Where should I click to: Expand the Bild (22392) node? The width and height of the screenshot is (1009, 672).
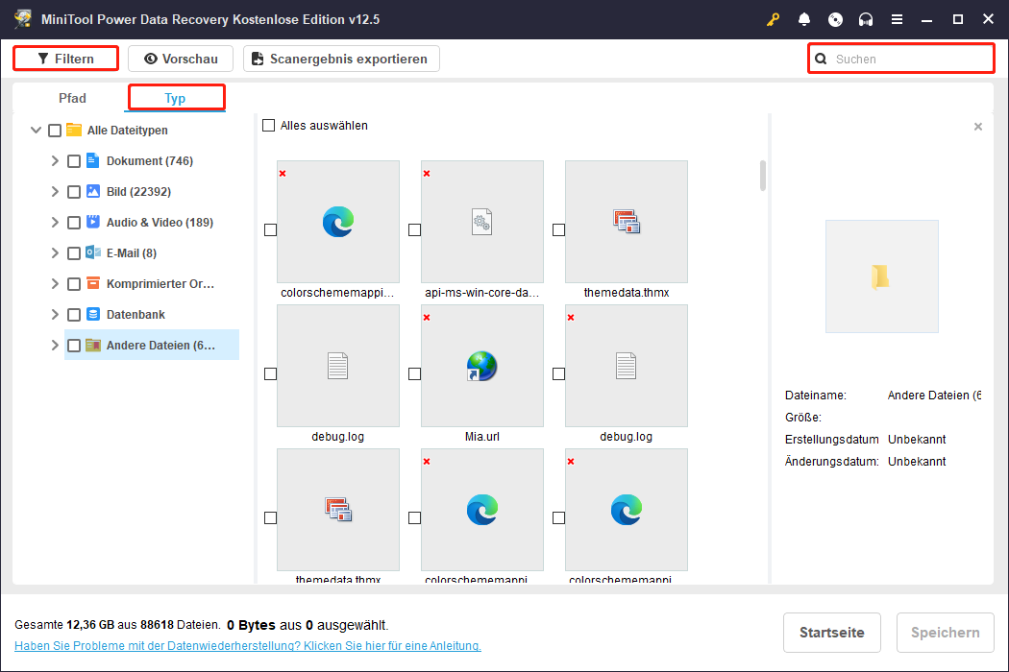pyautogui.click(x=55, y=192)
